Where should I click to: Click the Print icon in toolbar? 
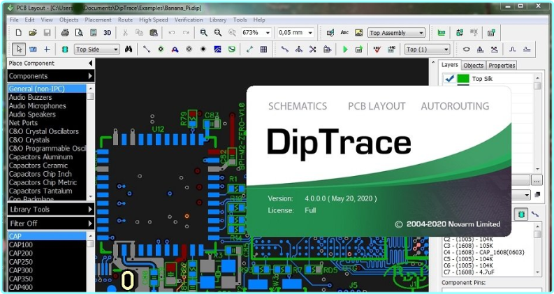point(65,33)
